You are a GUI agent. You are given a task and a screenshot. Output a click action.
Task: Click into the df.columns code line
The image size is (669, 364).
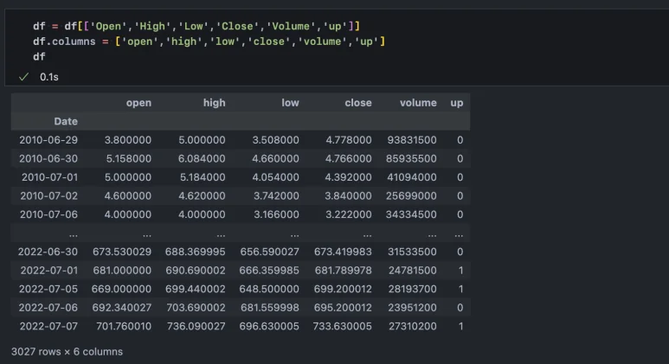click(x=208, y=42)
